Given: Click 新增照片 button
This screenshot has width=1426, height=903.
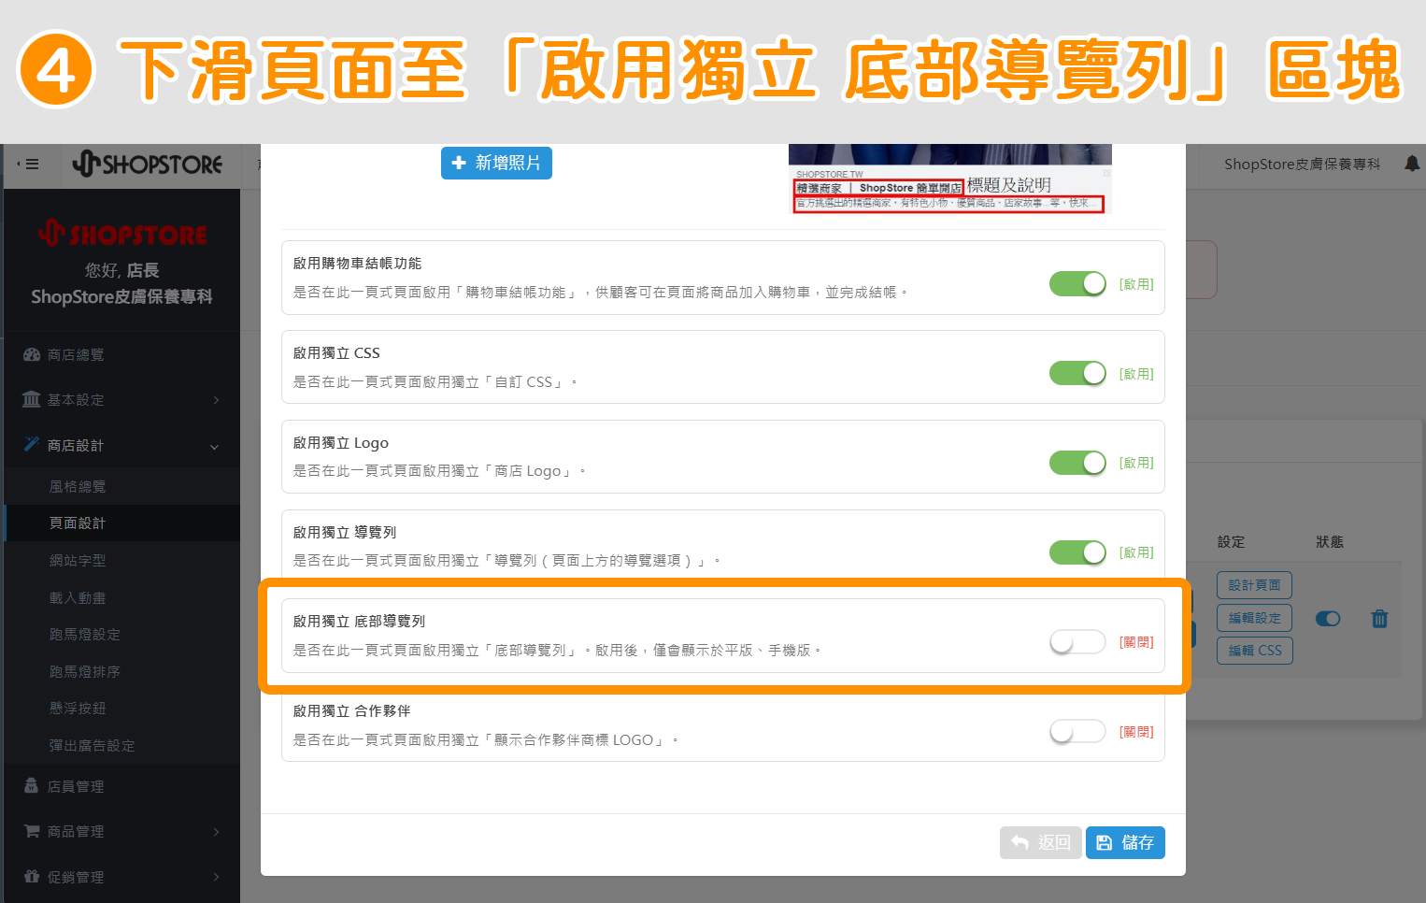Looking at the screenshot, I should pos(496,163).
